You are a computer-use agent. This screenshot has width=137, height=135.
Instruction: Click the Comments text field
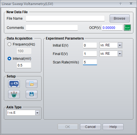(52, 28)
